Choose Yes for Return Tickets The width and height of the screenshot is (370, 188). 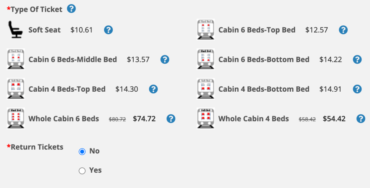click(x=82, y=170)
